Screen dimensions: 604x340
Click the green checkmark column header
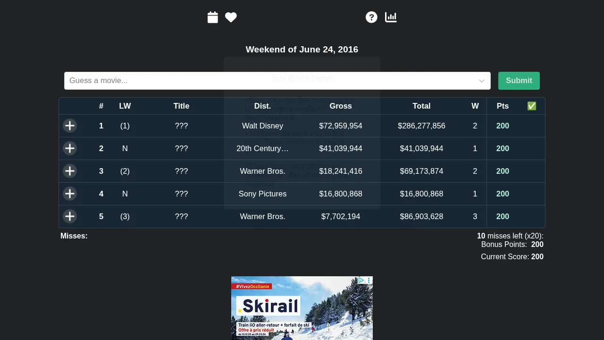(x=531, y=106)
